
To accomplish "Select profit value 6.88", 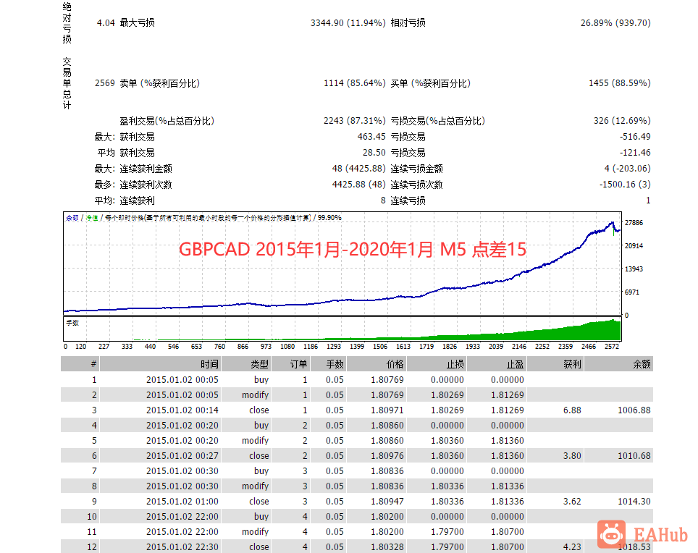I will pyautogui.click(x=572, y=410).
